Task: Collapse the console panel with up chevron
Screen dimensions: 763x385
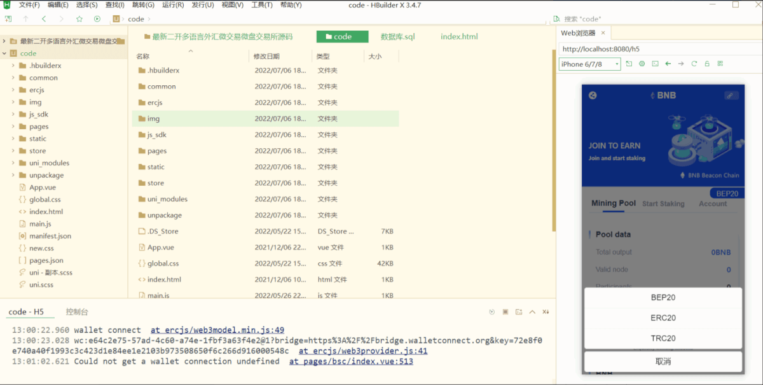Action: click(x=532, y=312)
